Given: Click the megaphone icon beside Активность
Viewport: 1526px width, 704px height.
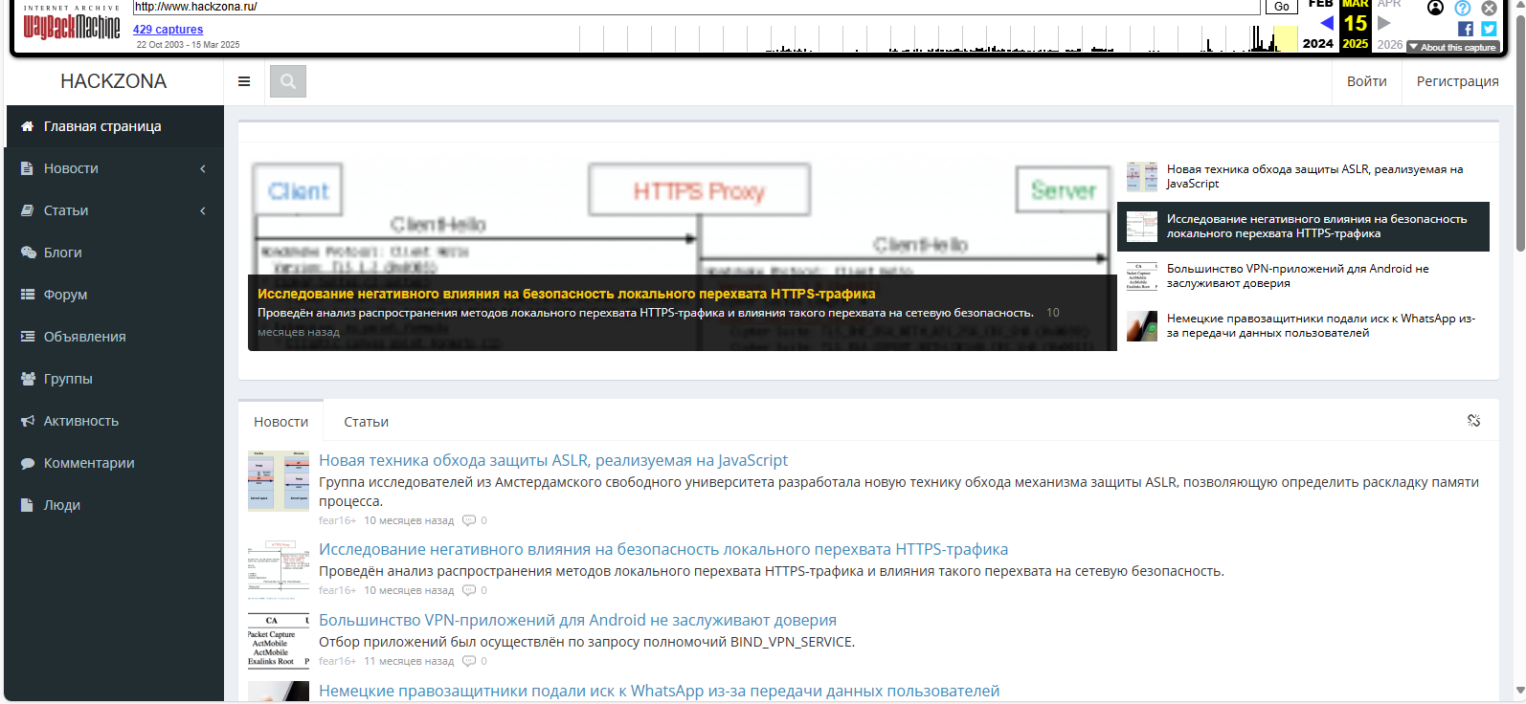Looking at the screenshot, I should click(x=28, y=421).
